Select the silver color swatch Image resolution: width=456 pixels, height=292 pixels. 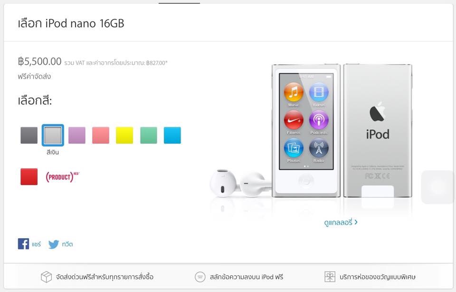pos(53,135)
